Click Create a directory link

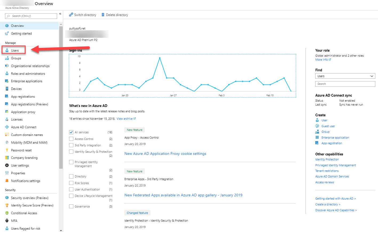tap(328, 205)
